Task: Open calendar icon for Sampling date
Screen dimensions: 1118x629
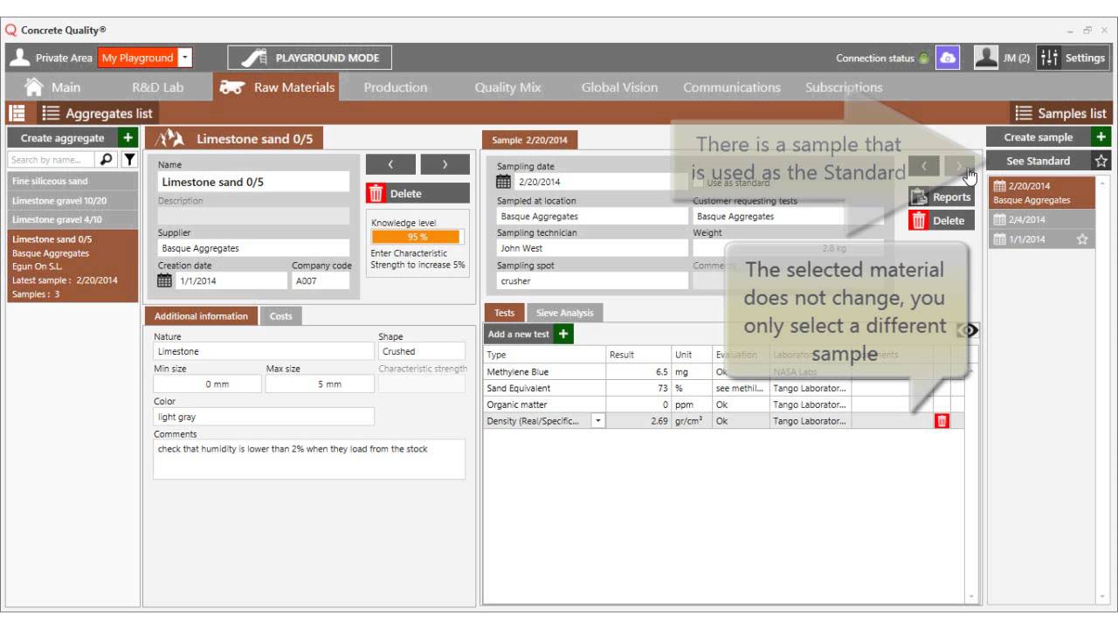Action: [x=504, y=182]
